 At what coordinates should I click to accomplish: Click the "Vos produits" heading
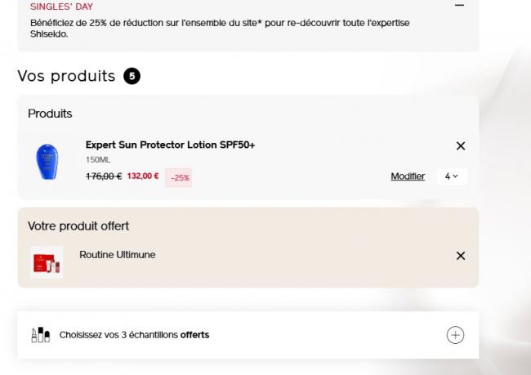(66, 76)
